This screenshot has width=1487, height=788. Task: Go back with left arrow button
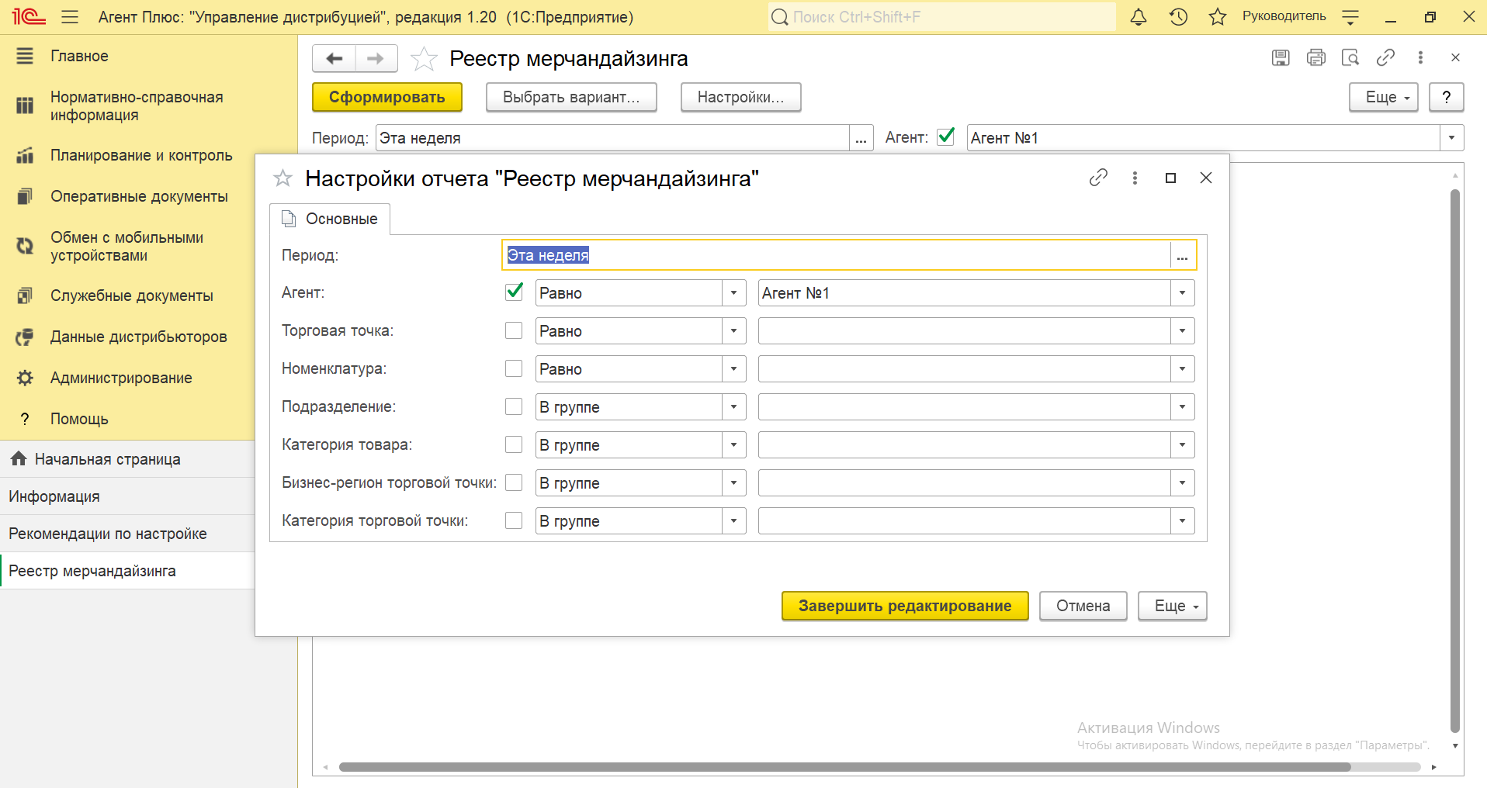point(334,58)
